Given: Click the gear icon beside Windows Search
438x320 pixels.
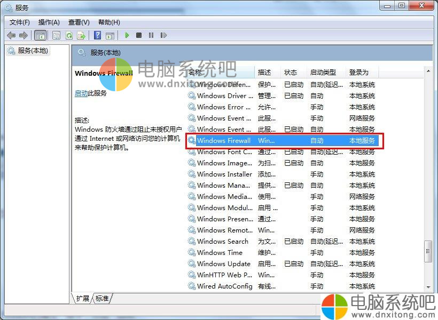Looking at the screenshot, I should click(x=192, y=241).
